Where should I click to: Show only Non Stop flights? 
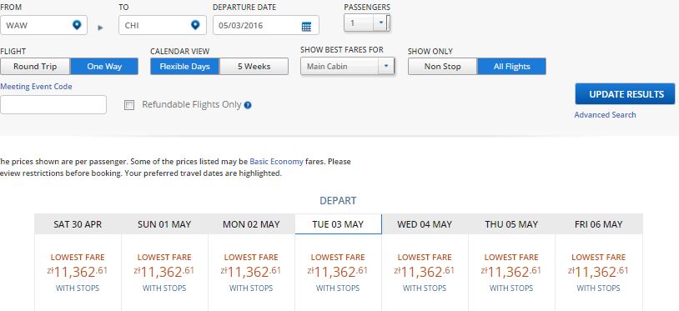(x=443, y=67)
